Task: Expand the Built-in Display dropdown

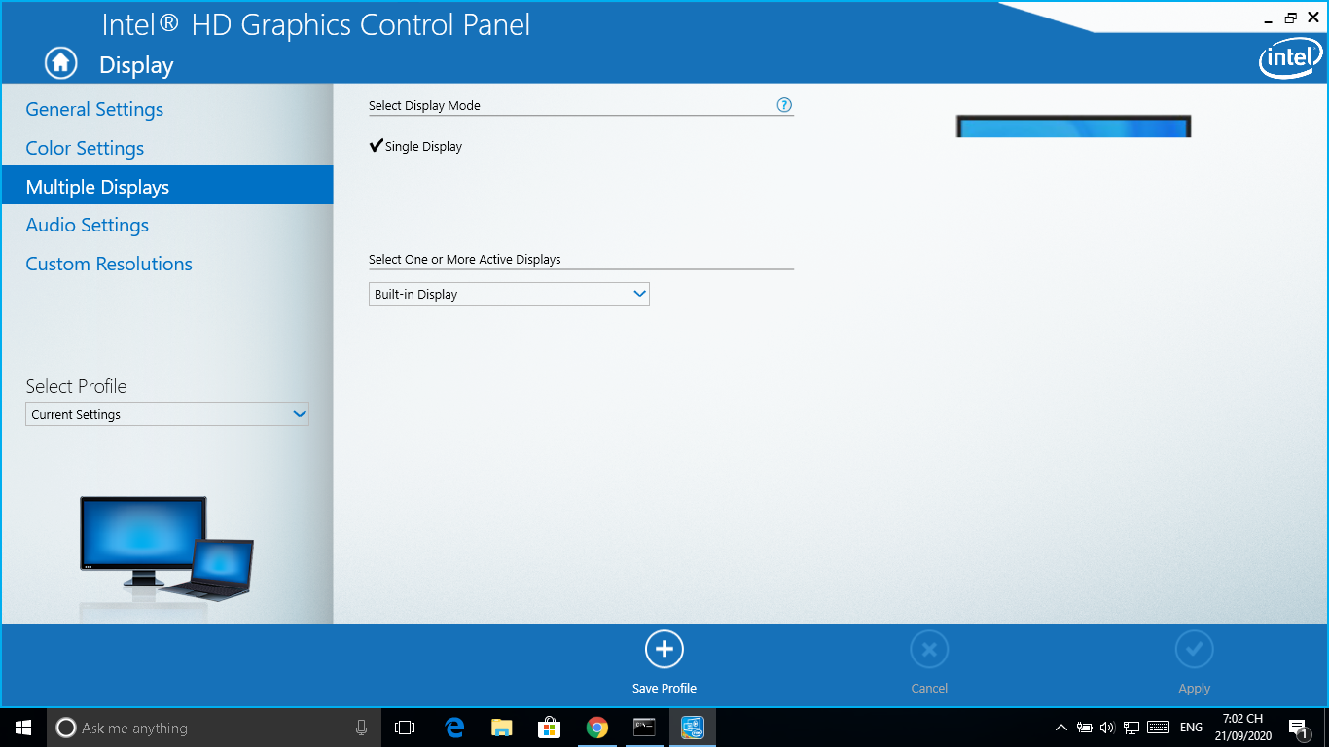Action: click(x=509, y=294)
